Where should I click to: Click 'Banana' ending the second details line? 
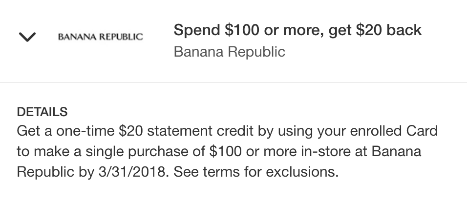click(396, 151)
